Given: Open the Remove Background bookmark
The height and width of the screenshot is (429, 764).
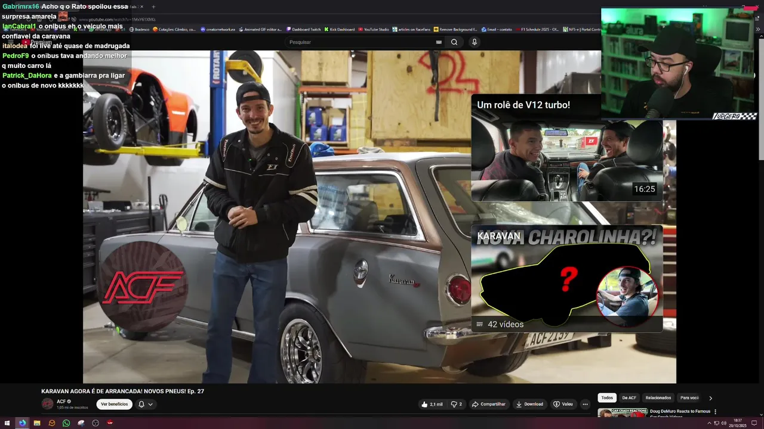Looking at the screenshot, I should [x=456, y=29].
